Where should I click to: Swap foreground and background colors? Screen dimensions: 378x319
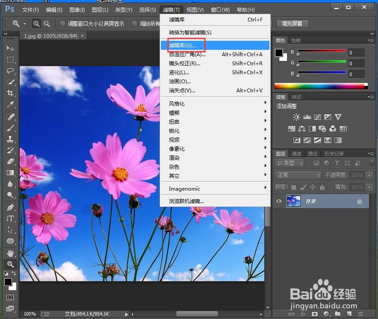pyautogui.click(x=14, y=273)
